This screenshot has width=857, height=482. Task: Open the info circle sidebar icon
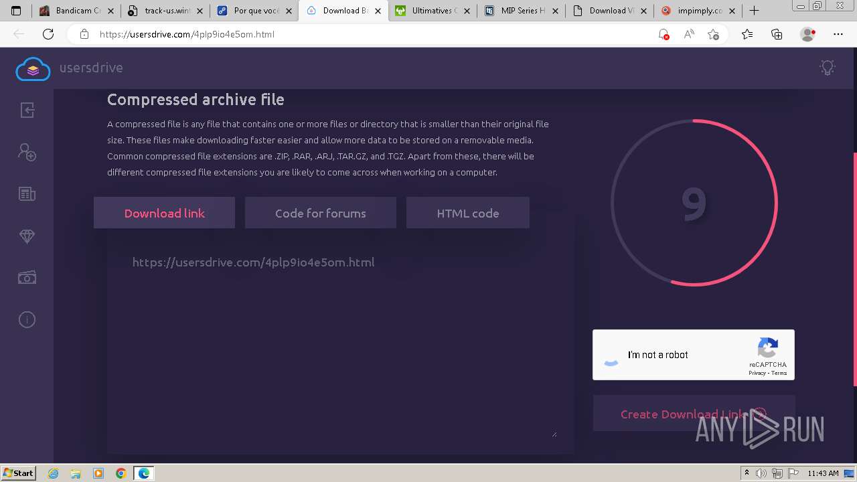coord(27,320)
